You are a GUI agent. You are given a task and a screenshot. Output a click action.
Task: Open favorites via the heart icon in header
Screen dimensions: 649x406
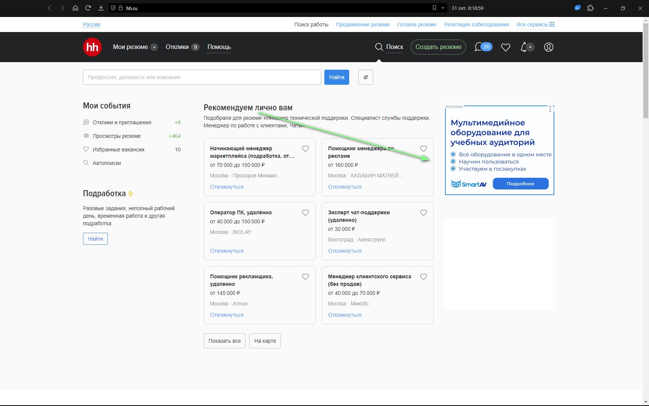[506, 47]
